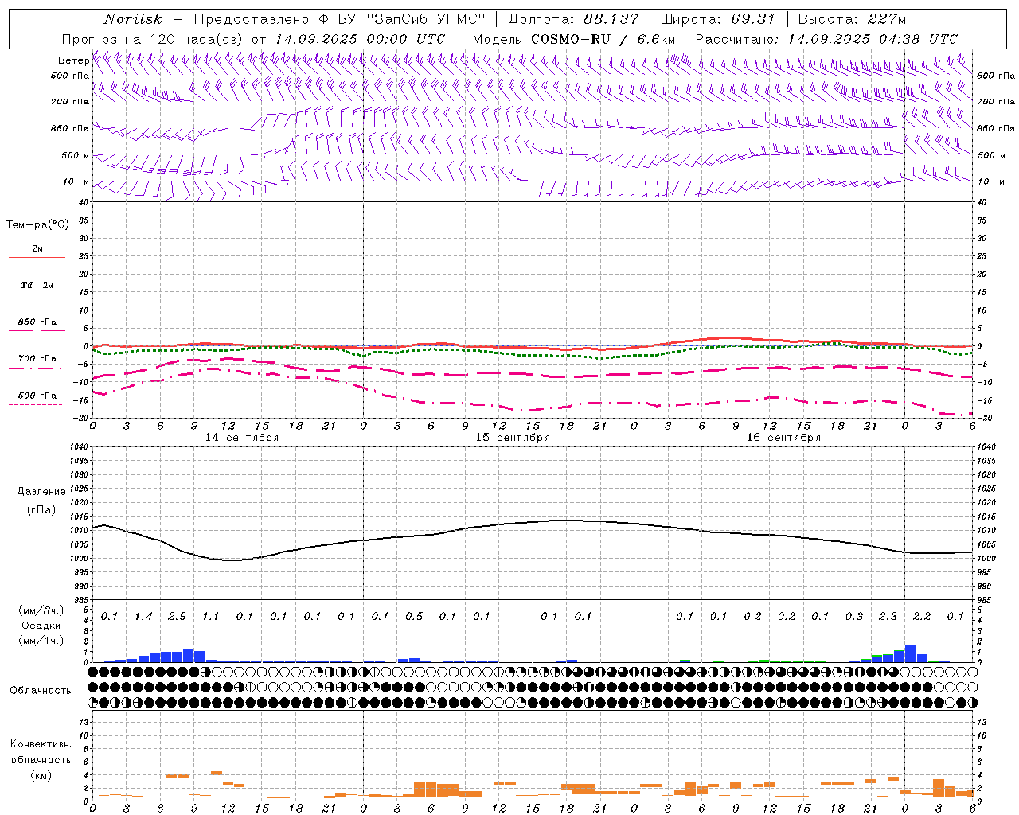Click the 0.5 precipitation total value
The height and width of the screenshot is (815, 1019).
pyautogui.click(x=414, y=617)
